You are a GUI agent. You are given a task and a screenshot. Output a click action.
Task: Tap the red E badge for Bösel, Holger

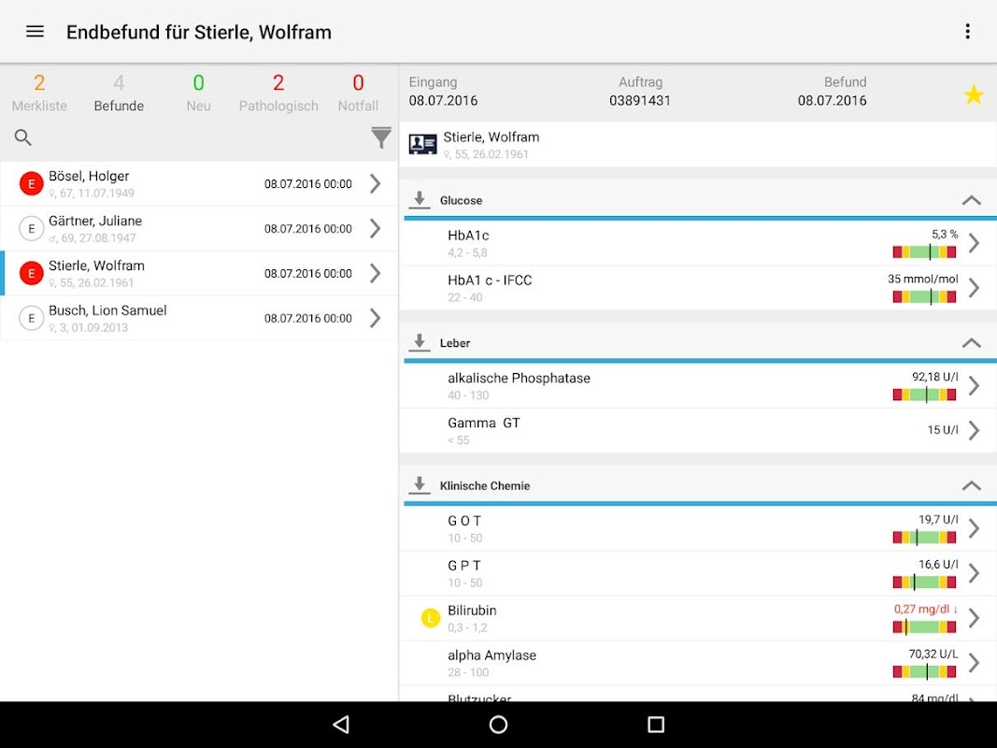pyautogui.click(x=31, y=184)
